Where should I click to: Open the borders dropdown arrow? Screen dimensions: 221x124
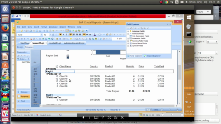tap(102, 35)
